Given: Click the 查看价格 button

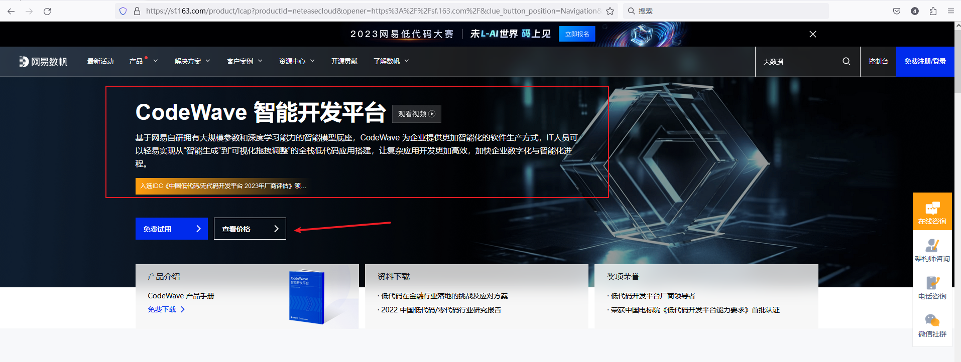Looking at the screenshot, I should (x=250, y=229).
